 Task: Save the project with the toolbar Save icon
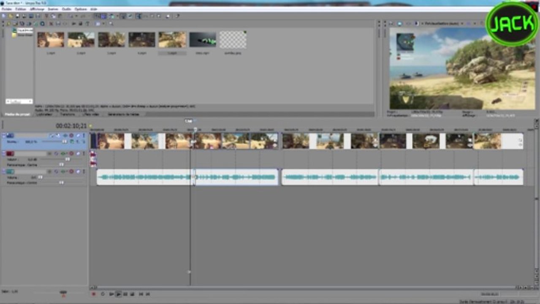click(17, 16)
